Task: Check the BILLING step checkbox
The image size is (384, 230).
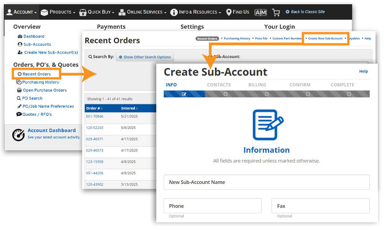Action: 266,94
